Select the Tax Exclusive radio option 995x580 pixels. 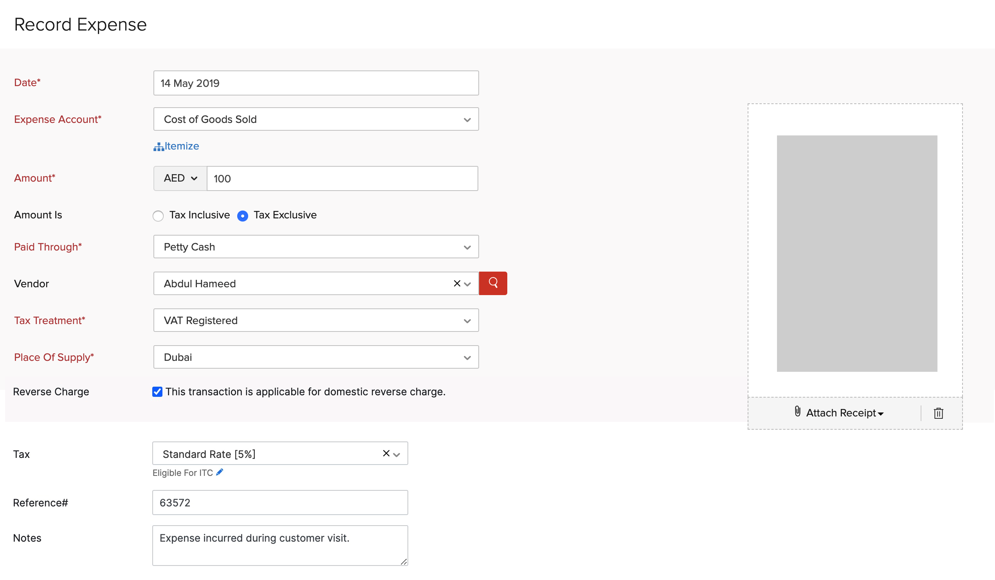pyautogui.click(x=242, y=216)
